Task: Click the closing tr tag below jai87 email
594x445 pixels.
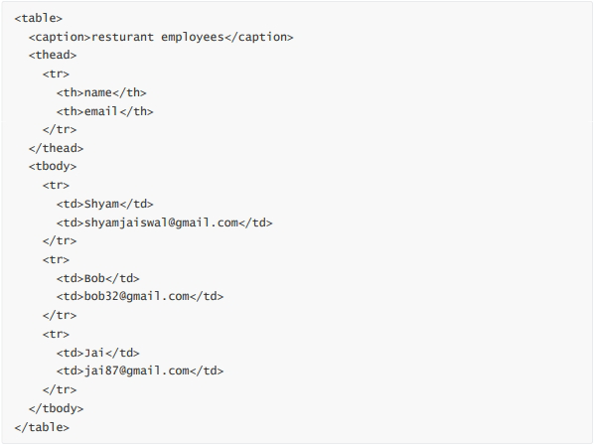Action: [60, 389]
